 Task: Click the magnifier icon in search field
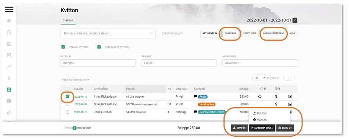[x=151, y=33]
